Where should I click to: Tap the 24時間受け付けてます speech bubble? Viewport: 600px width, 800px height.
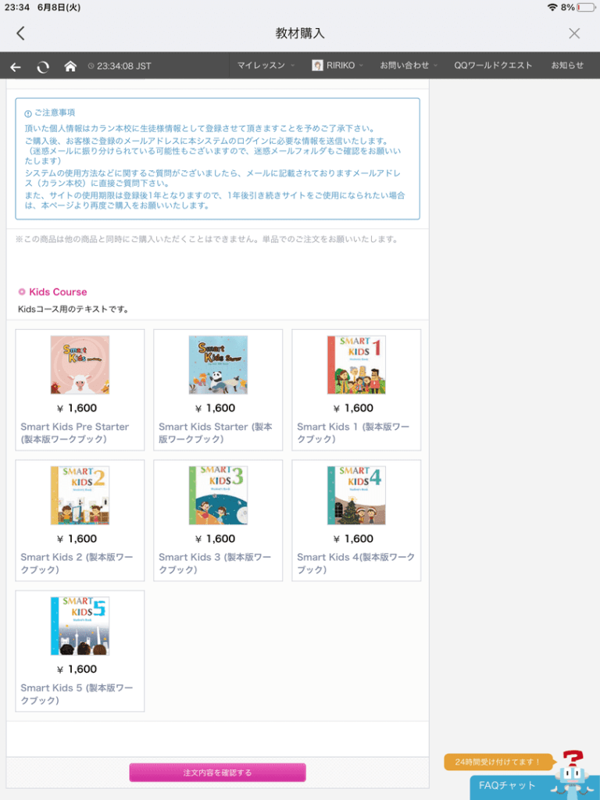(x=498, y=762)
